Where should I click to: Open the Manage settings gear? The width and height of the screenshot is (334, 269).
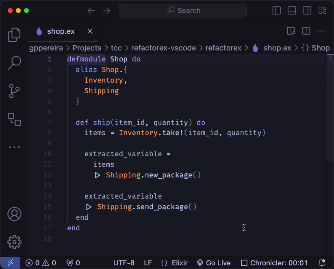pos(14,242)
